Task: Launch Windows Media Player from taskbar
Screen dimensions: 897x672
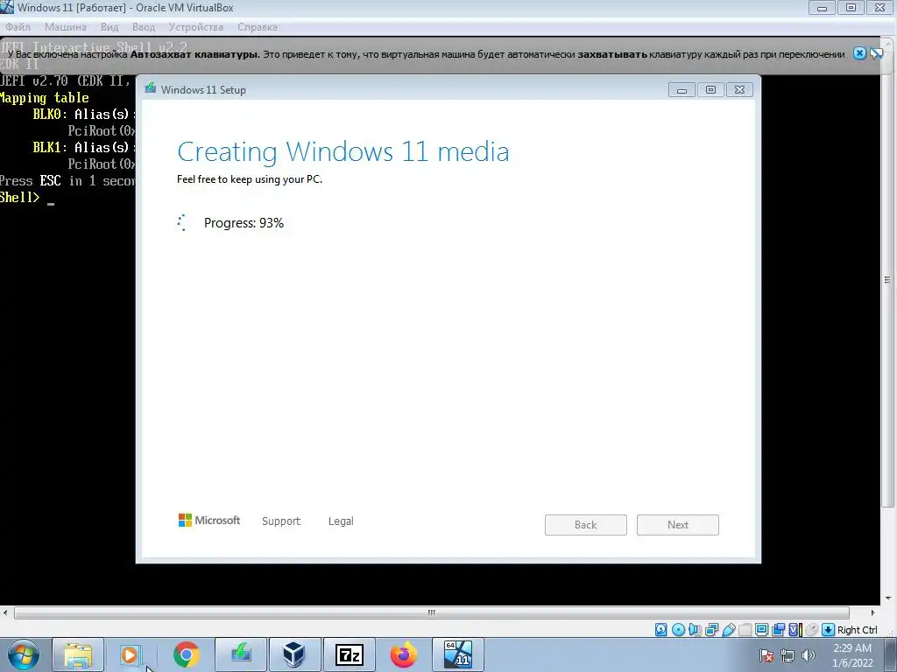Action: pyautogui.click(x=131, y=654)
